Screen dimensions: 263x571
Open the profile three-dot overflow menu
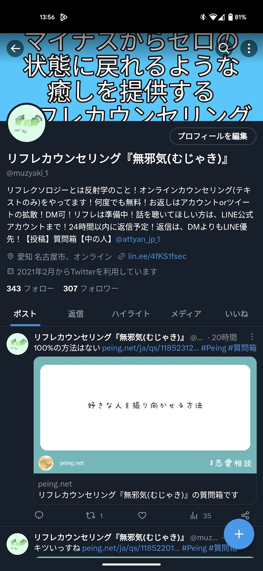point(249,49)
